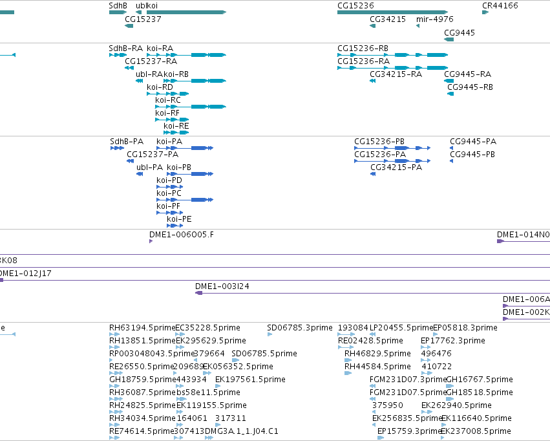This screenshot has width=550, height=441.
Task: Click the koi-PC CDS label
Action: (x=169, y=193)
